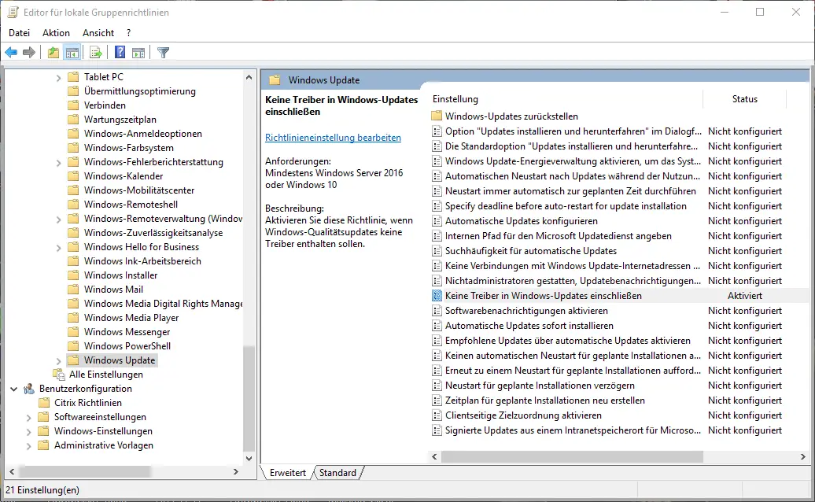Select 'Empfohlene Updates über automatische Updates aktivieren'

pyautogui.click(x=568, y=341)
